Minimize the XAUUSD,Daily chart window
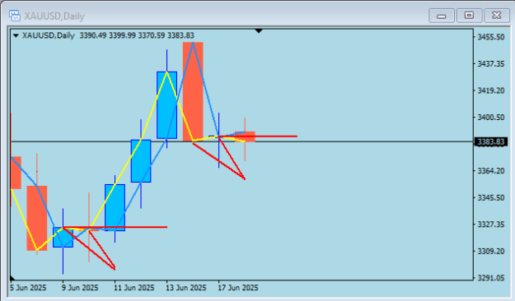The width and height of the screenshot is (515, 301). [x=442, y=16]
